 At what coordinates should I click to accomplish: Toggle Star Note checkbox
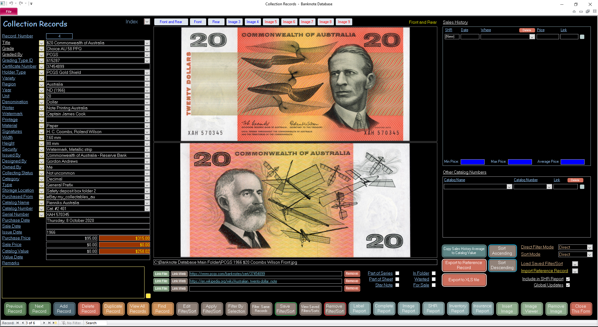397,285
